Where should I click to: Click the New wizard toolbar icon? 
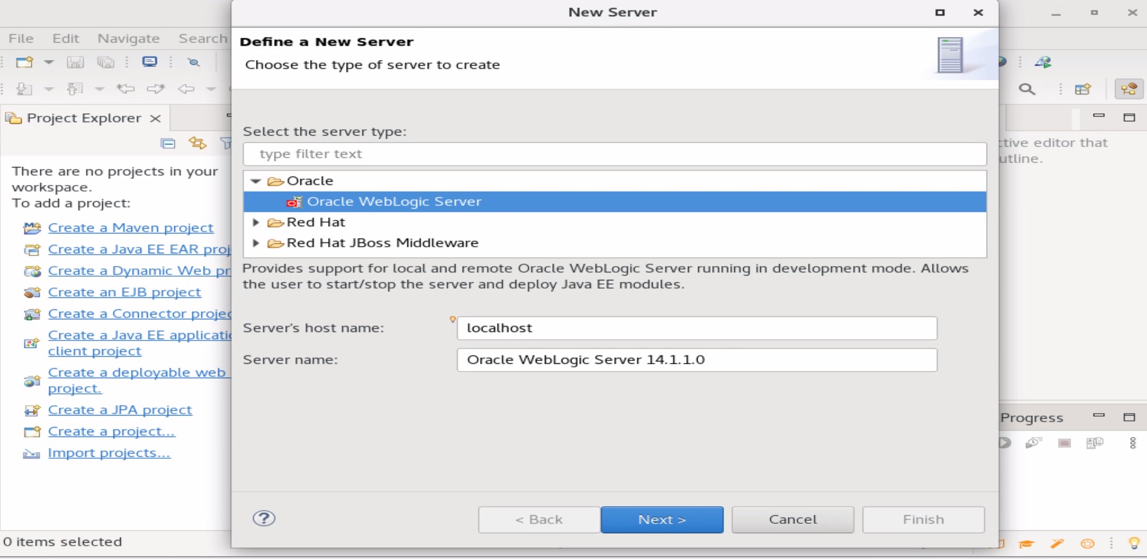point(24,62)
